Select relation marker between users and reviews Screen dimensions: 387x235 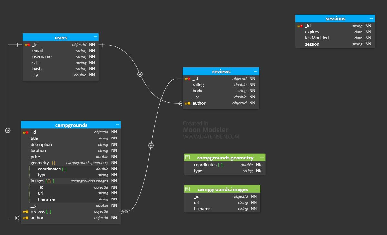click(140, 74)
